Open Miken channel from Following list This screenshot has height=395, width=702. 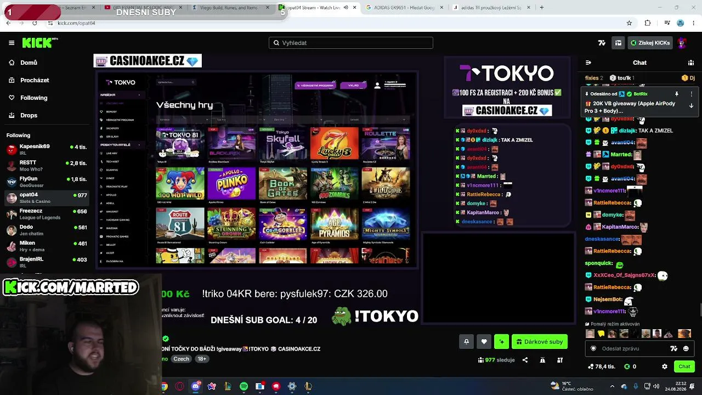pyautogui.click(x=47, y=246)
